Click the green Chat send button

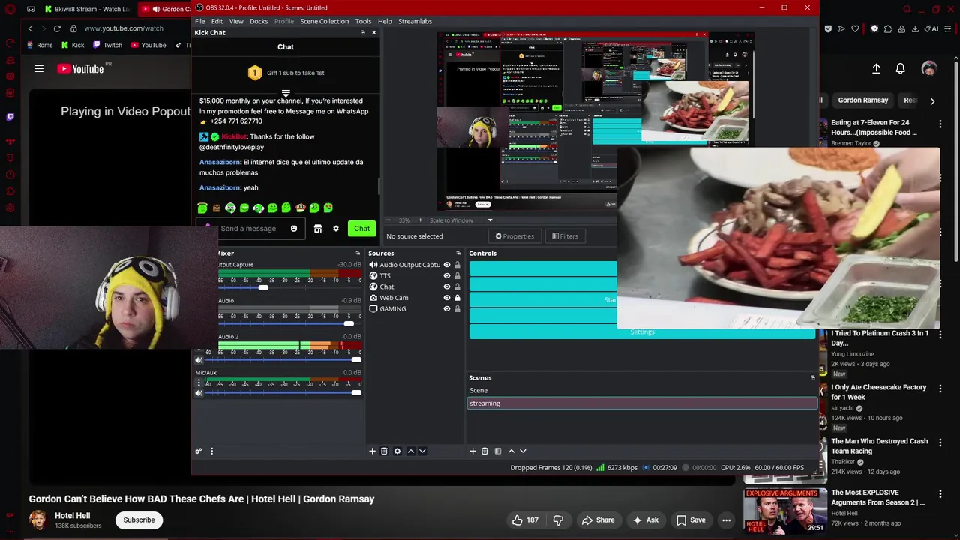tap(362, 229)
